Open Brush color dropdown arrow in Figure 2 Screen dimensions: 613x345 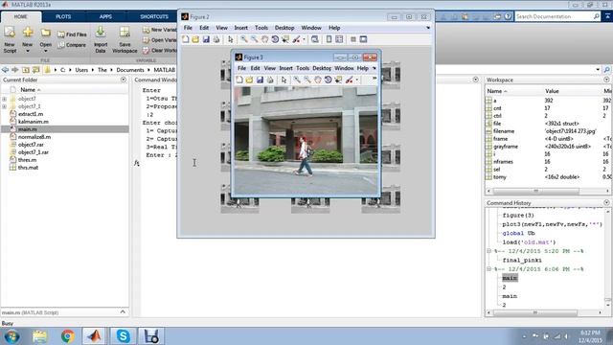coord(304,39)
